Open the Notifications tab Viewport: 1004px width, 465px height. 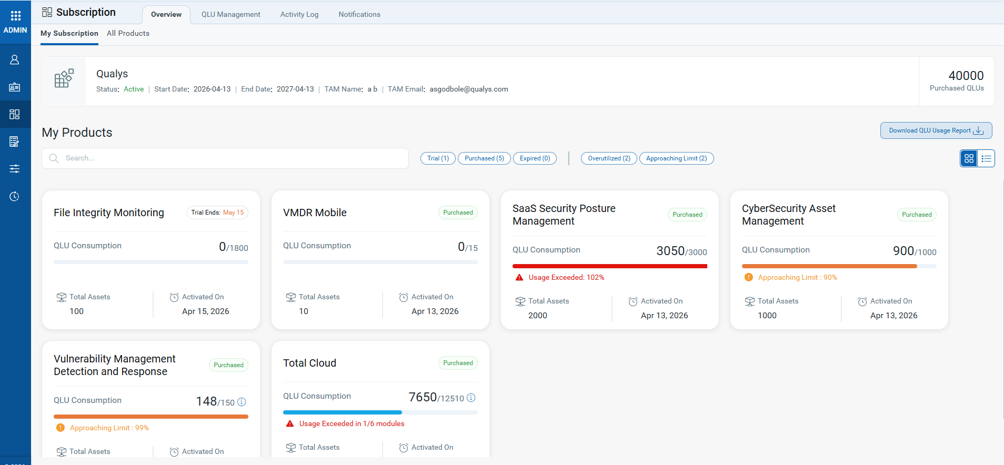click(x=359, y=14)
